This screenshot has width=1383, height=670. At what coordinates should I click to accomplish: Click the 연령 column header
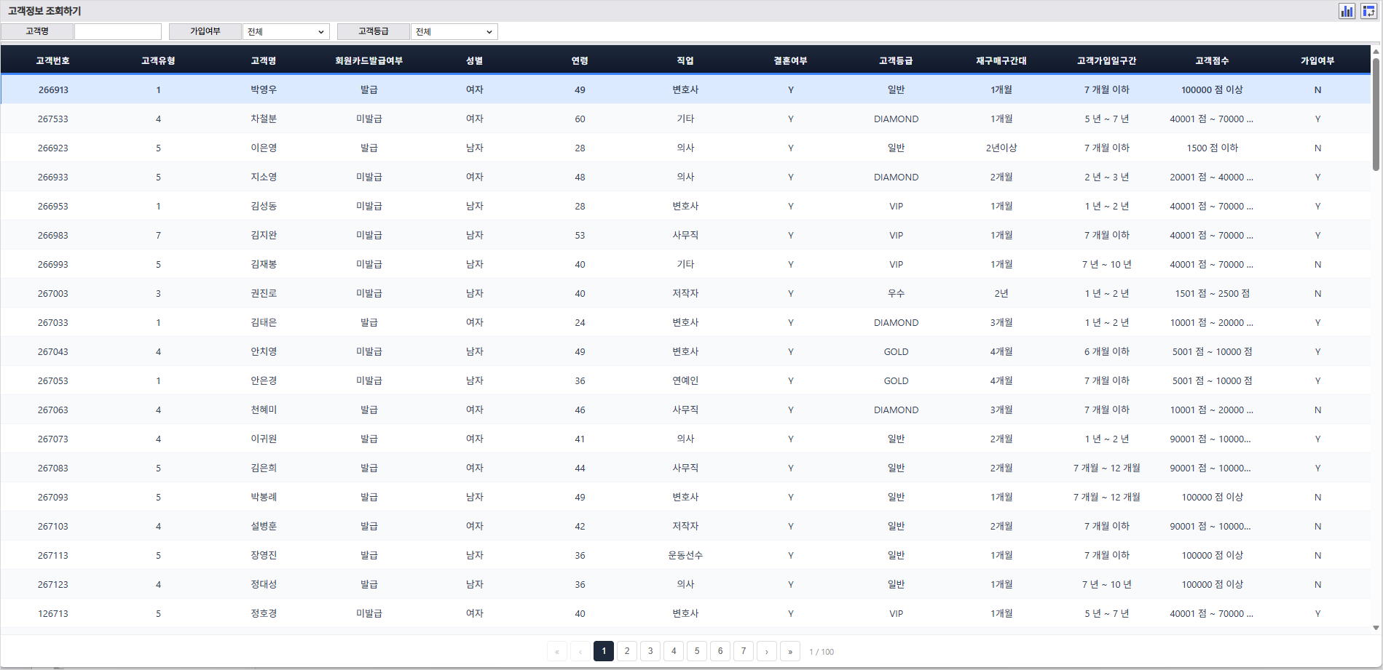point(580,60)
